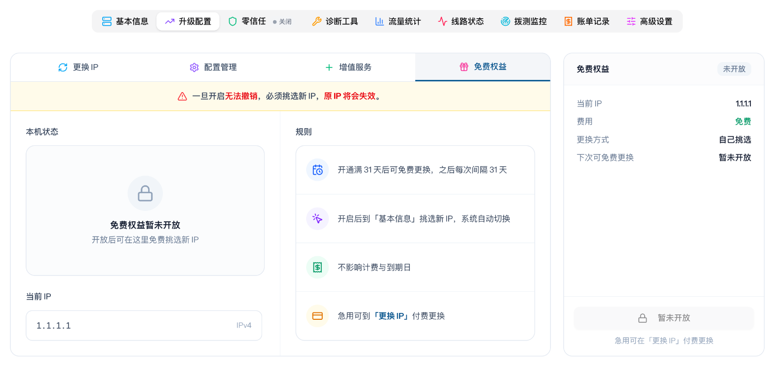This screenshot has width=774, height=374.
Task: Click the bar chart icon beside 流量统计
Action: pyautogui.click(x=380, y=21)
